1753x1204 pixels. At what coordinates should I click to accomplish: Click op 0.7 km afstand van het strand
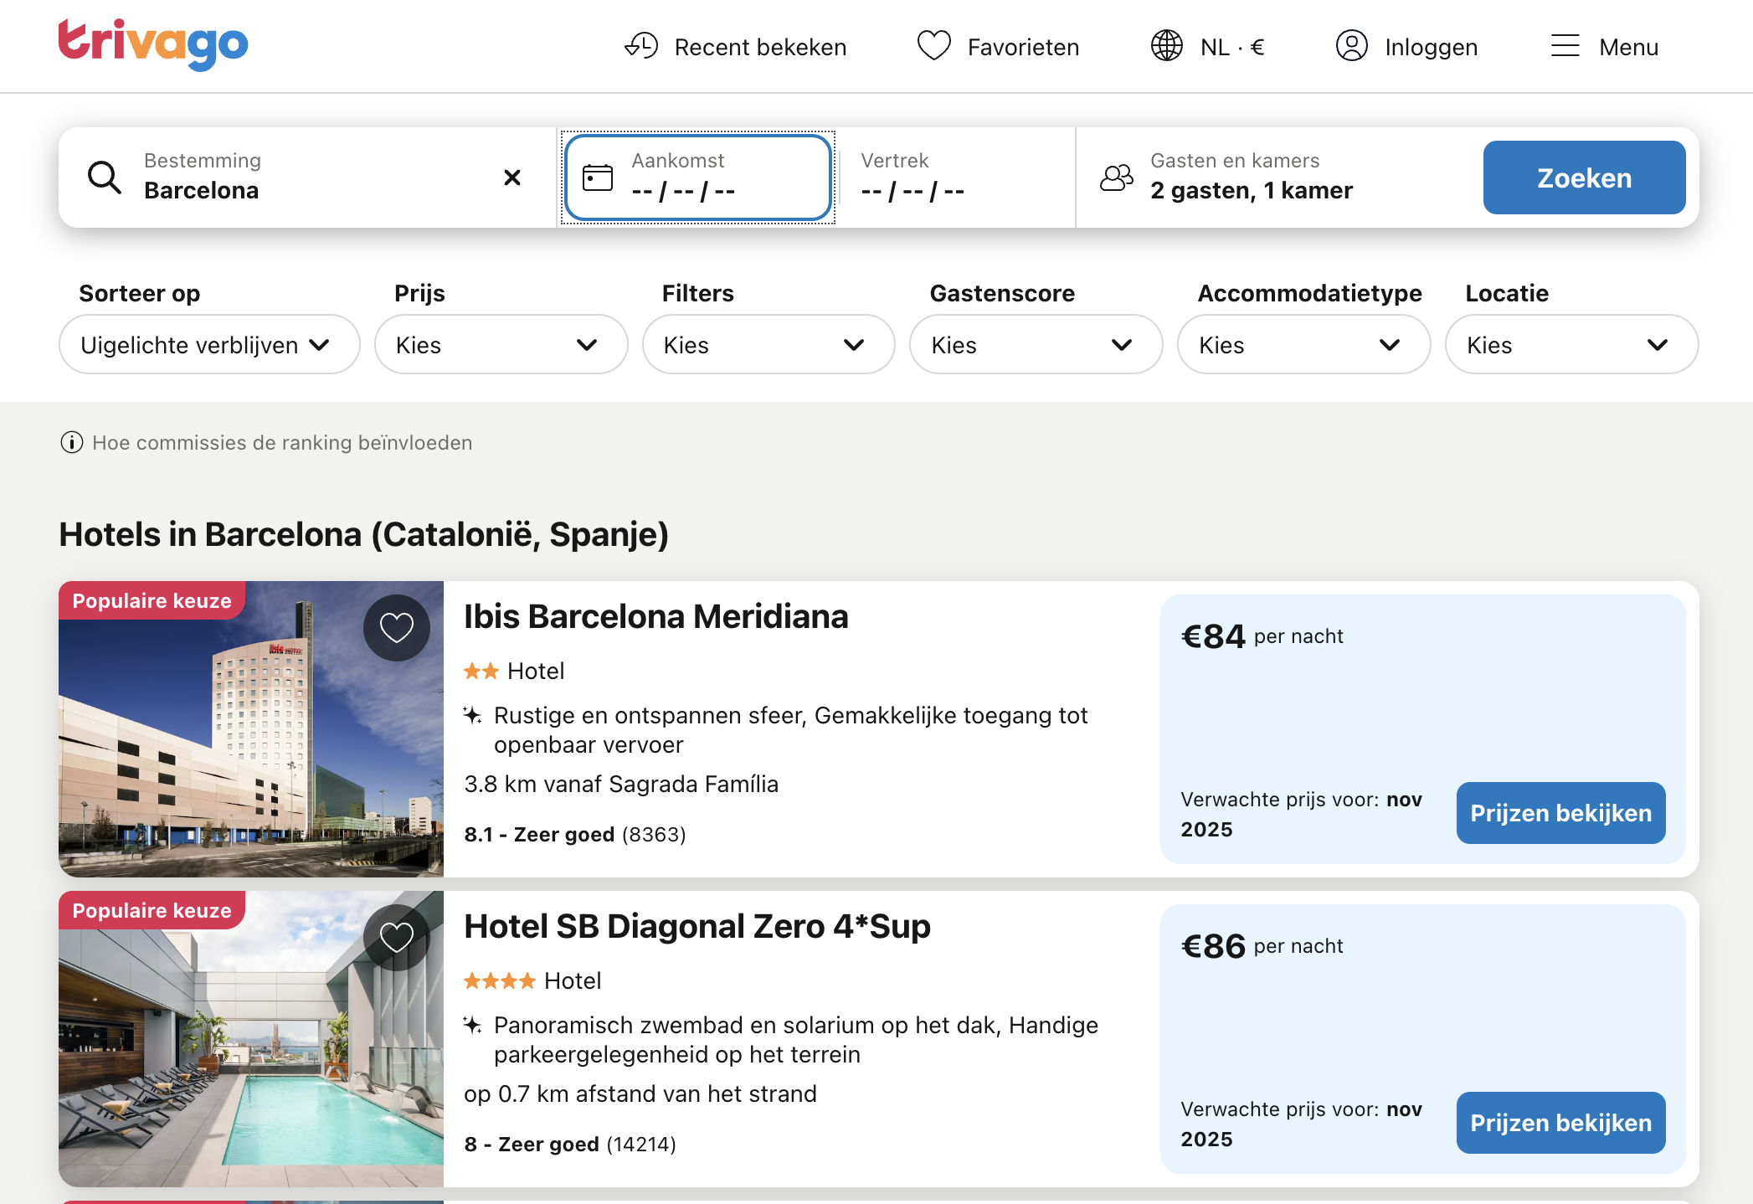tap(640, 1094)
